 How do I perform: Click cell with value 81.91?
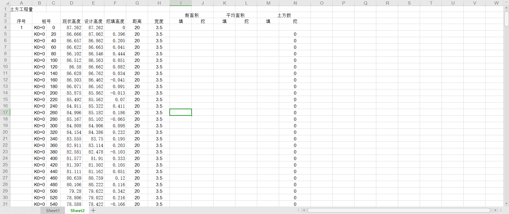coord(93,158)
